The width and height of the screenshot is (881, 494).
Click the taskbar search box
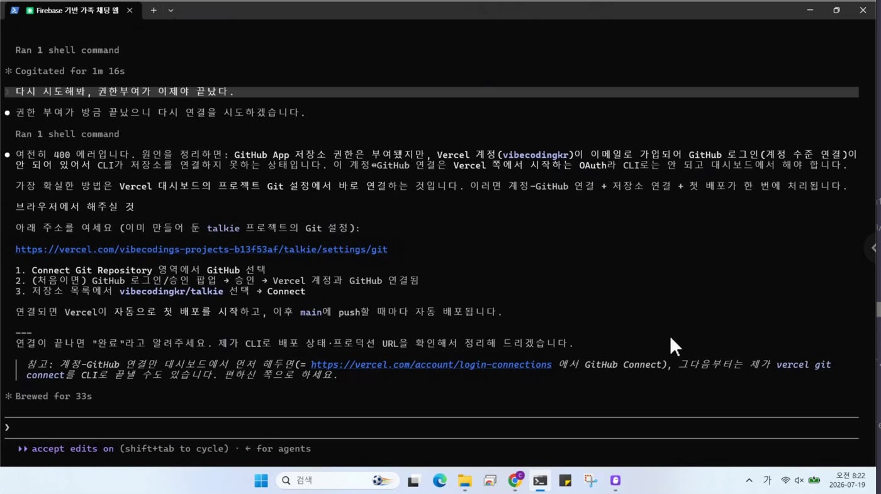[x=337, y=481]
